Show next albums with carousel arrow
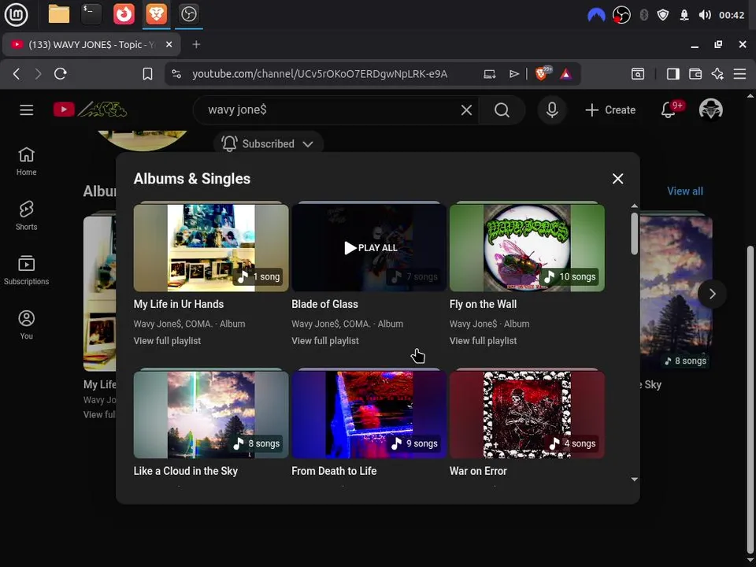 pos(712,294)
